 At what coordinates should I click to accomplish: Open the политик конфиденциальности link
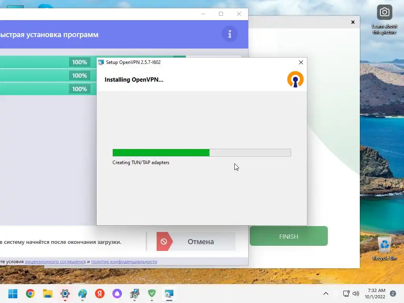coord(124,262)
